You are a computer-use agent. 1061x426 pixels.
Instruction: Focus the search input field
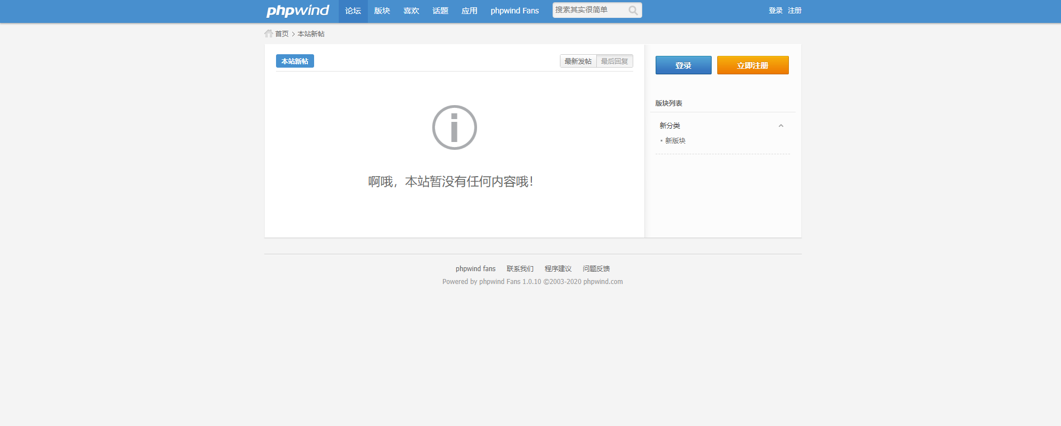point(588,10)
